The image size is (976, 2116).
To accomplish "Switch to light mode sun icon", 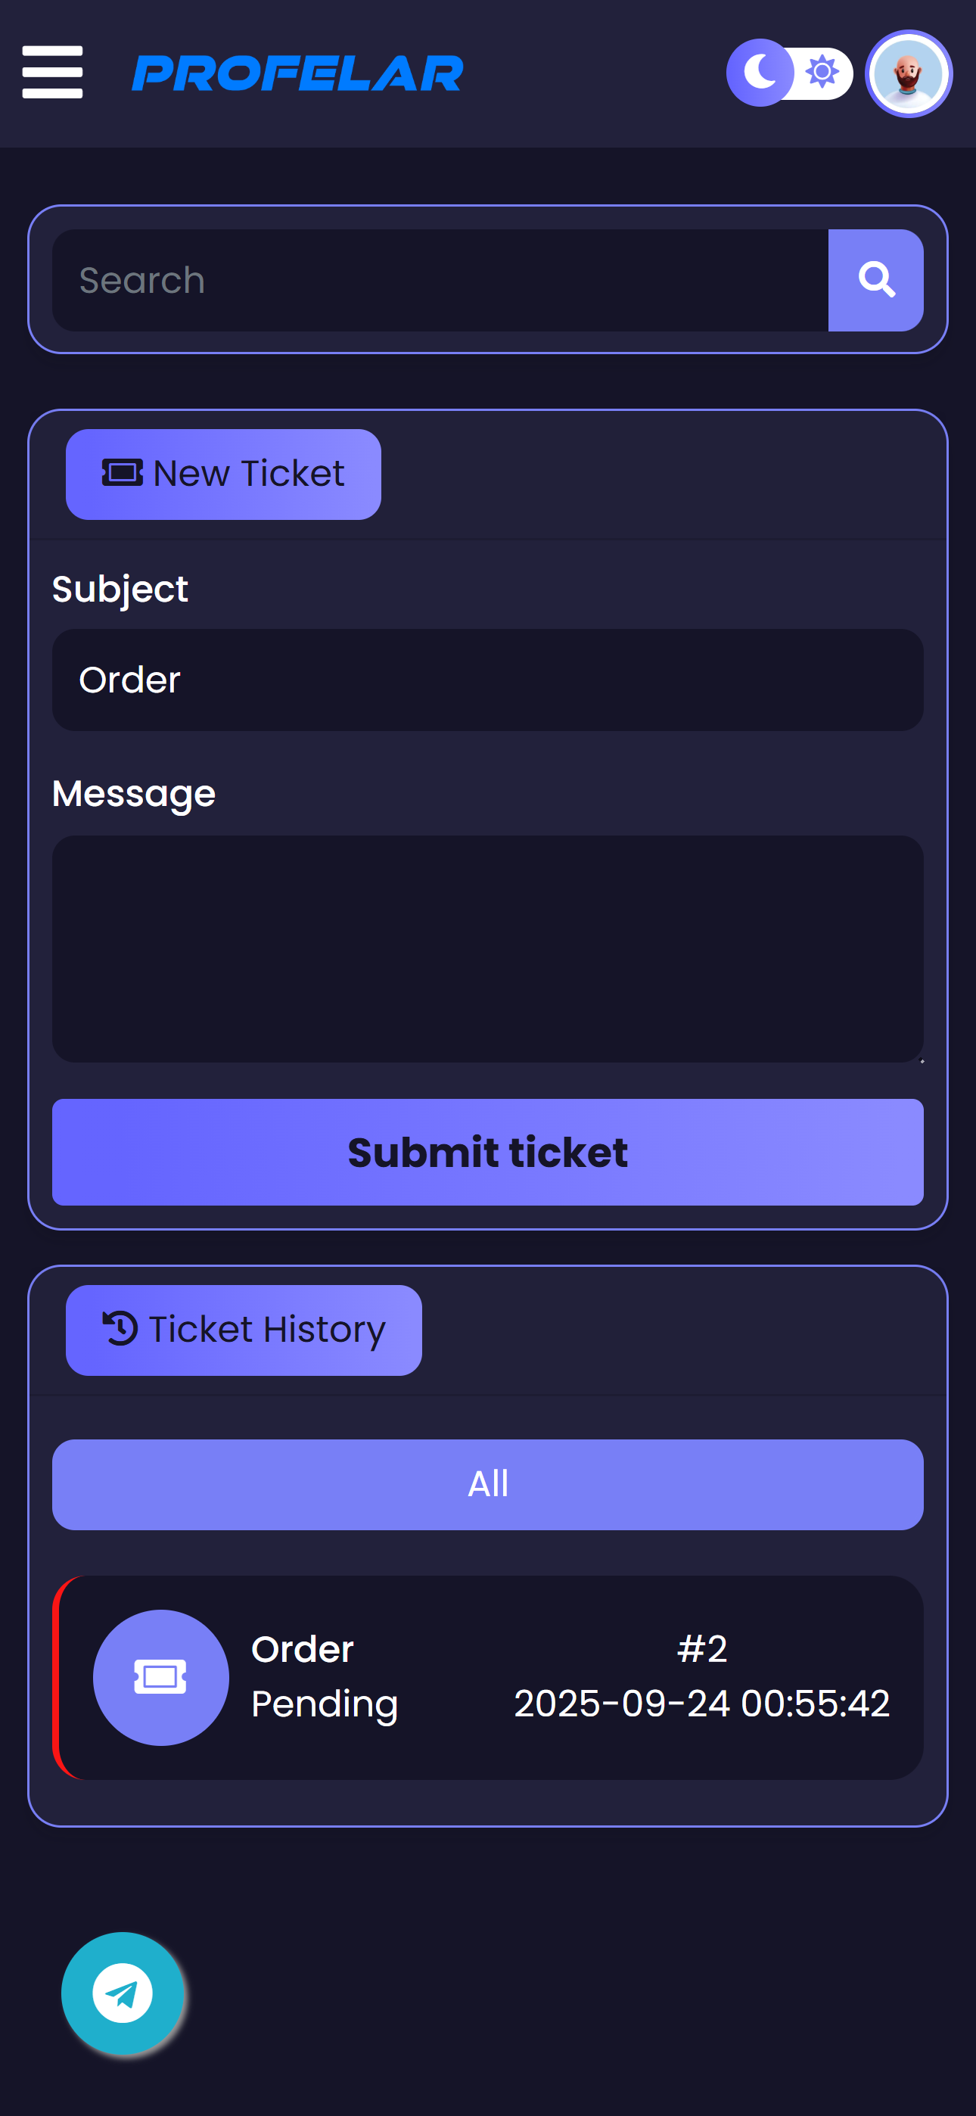I will [822, 73].
